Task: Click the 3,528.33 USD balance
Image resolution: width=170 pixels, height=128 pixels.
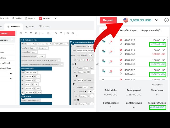Action: 141,20
